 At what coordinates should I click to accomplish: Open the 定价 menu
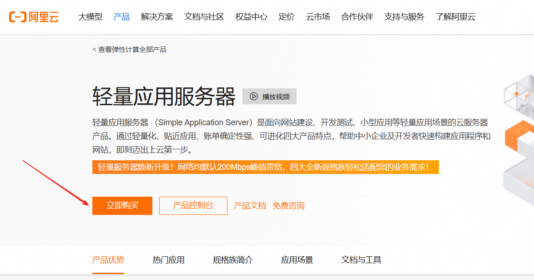[287, 17]
